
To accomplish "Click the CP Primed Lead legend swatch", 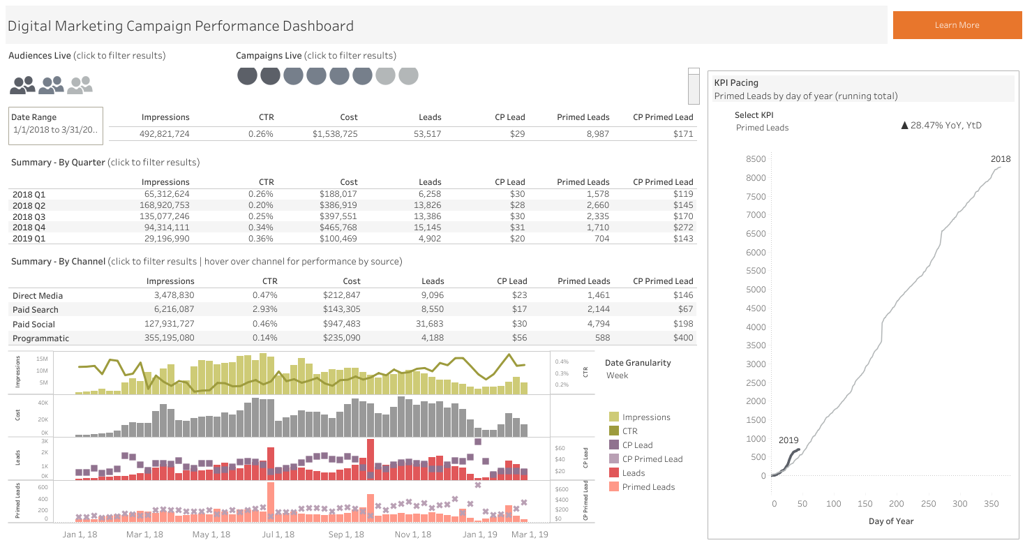I will tap(614, 459).
